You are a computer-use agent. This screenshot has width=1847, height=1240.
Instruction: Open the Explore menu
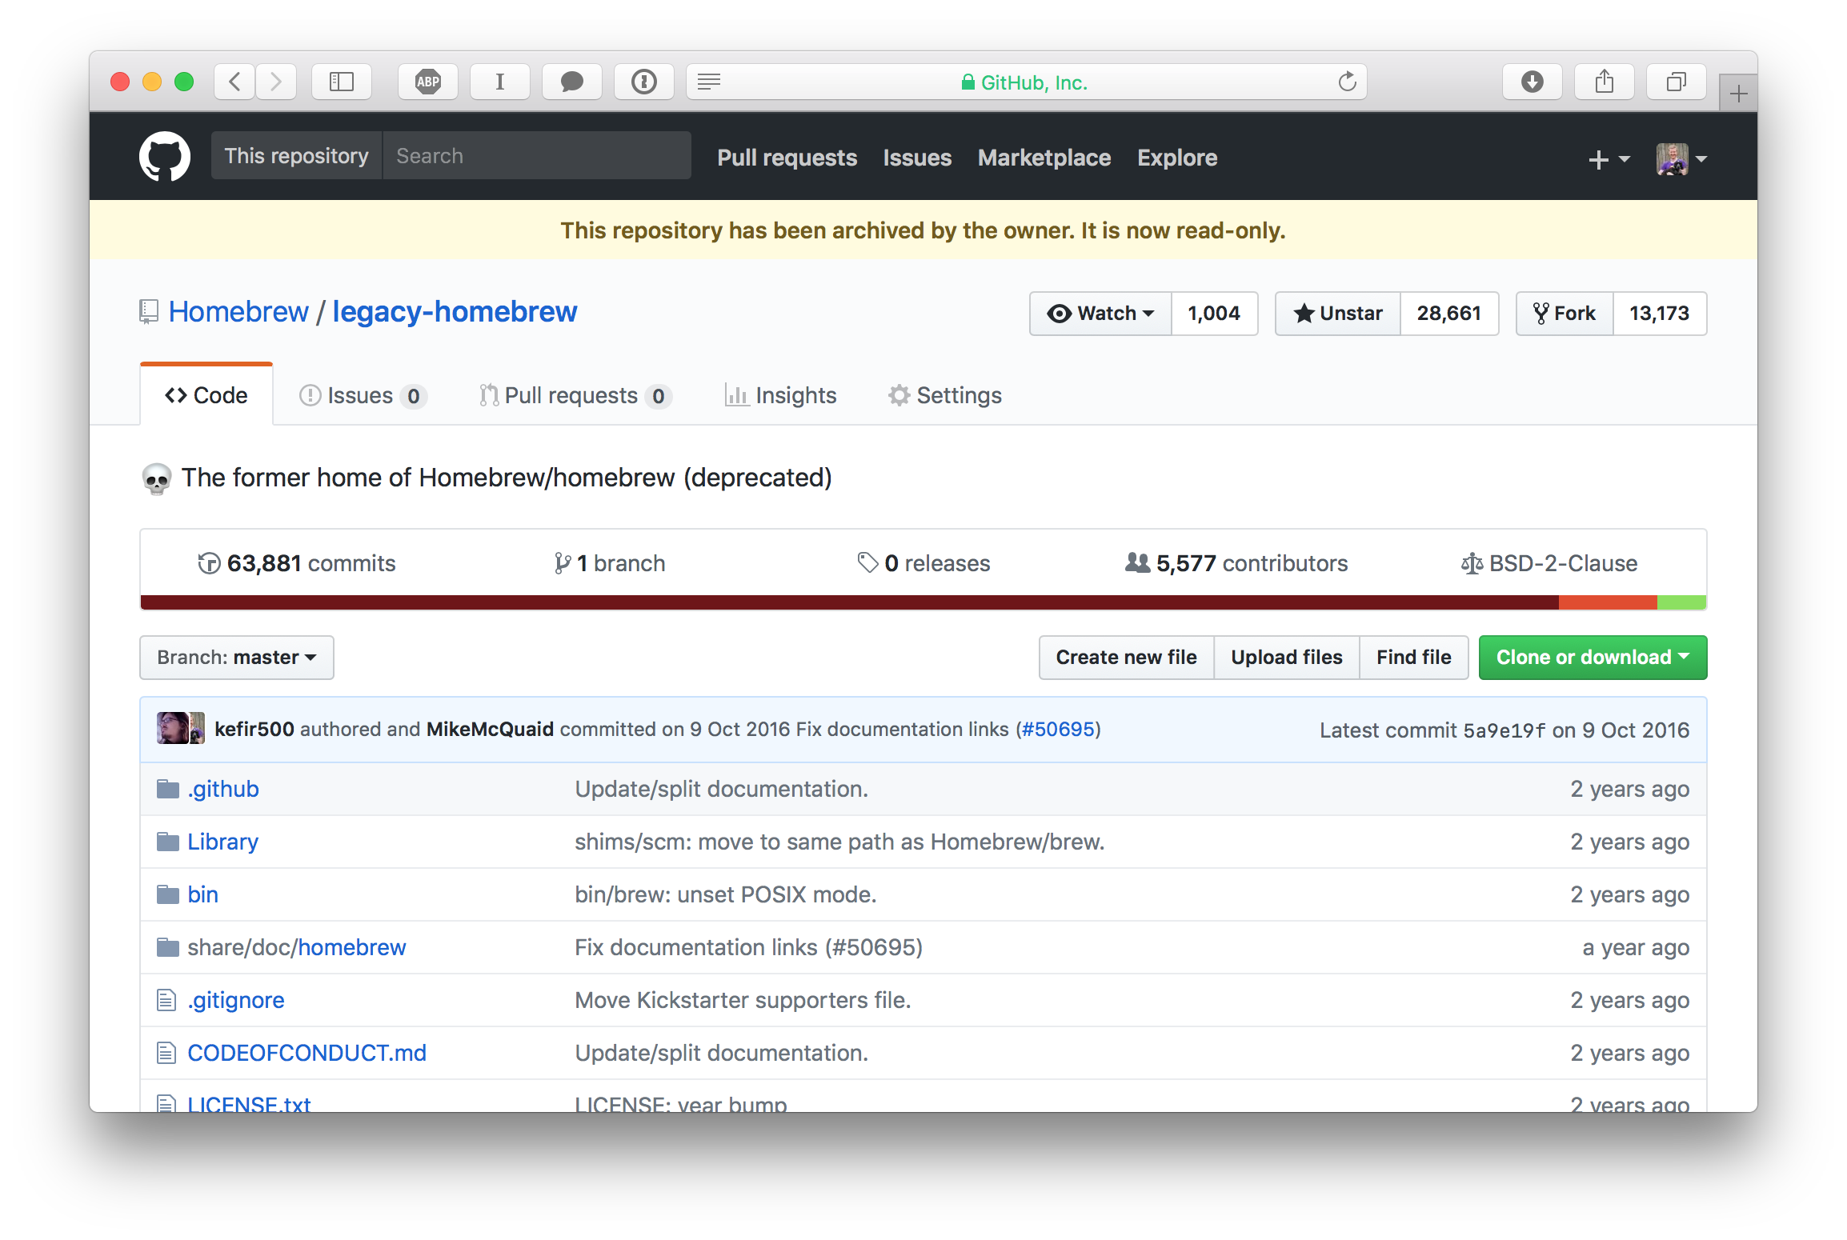tap(1176, 158)
